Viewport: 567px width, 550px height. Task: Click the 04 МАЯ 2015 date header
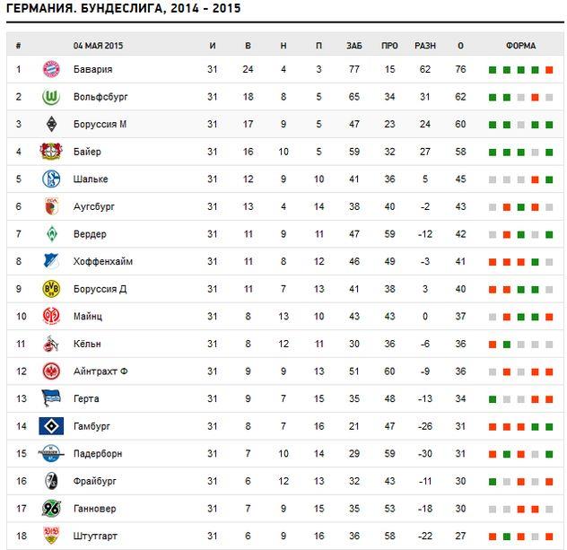(x=98, y=45)
